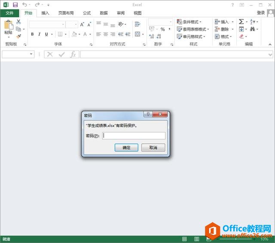Viewport: 275px width, 243px height.
Task: Click the Redo arrow icon
Action: coord(37,5)
